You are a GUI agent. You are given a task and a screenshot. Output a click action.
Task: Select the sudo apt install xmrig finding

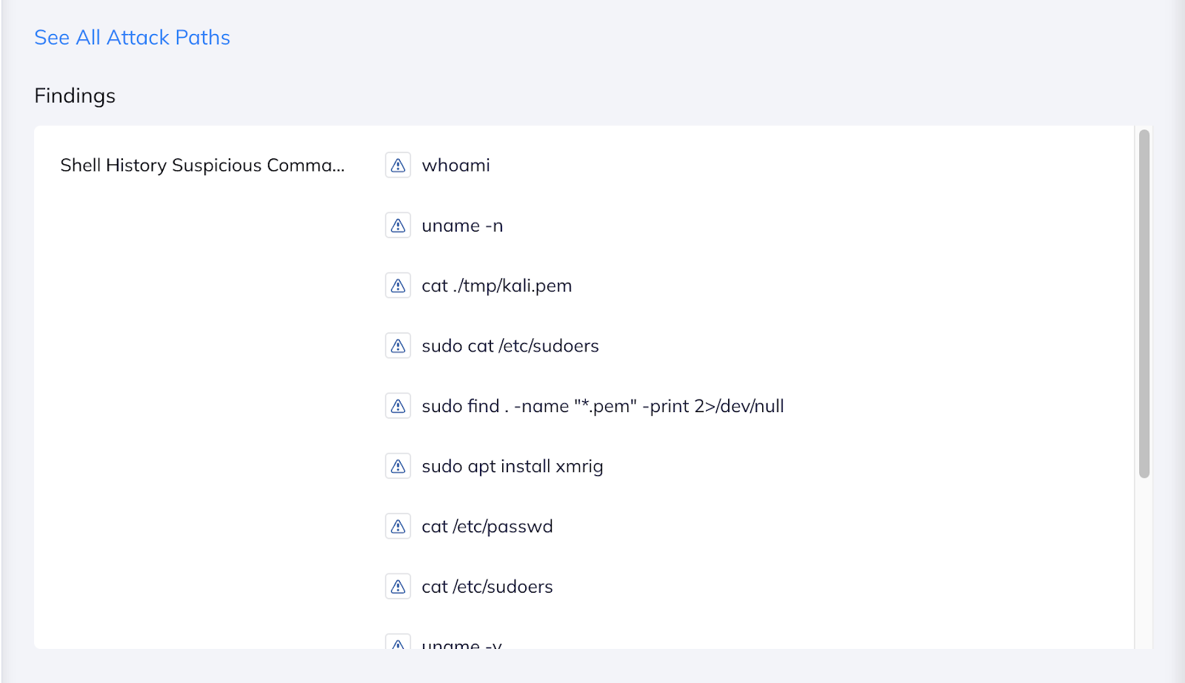point(513,465)
